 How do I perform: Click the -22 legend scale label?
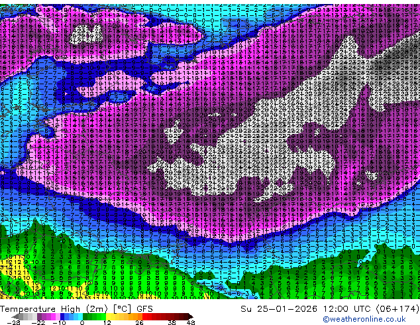[38, 322]
